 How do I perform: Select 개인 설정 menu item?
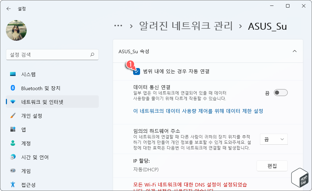[52, 115]
